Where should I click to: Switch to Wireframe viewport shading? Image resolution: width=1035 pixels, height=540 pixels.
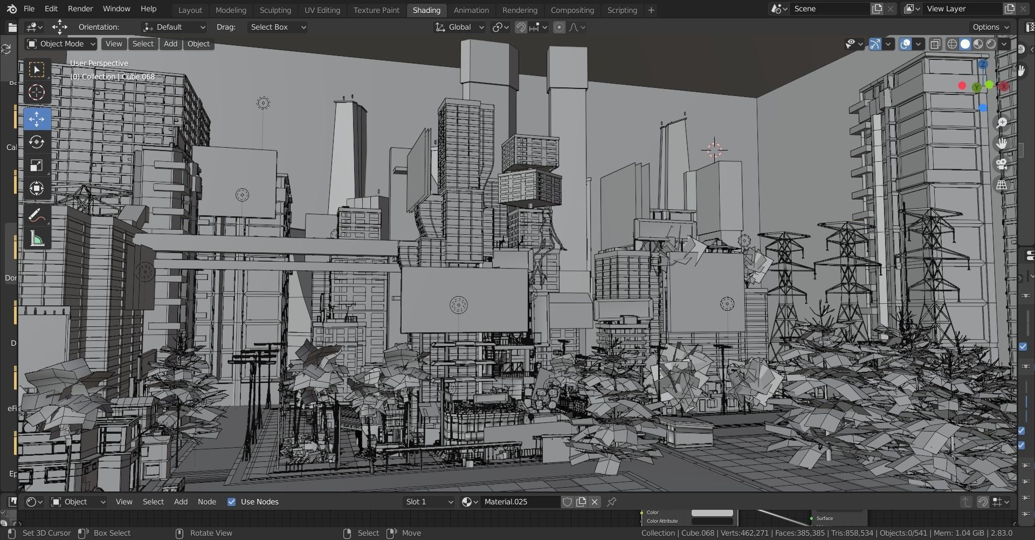coord(952,44)
